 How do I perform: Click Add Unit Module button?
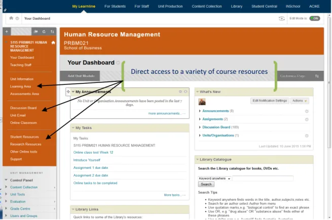tap(80, 76)
